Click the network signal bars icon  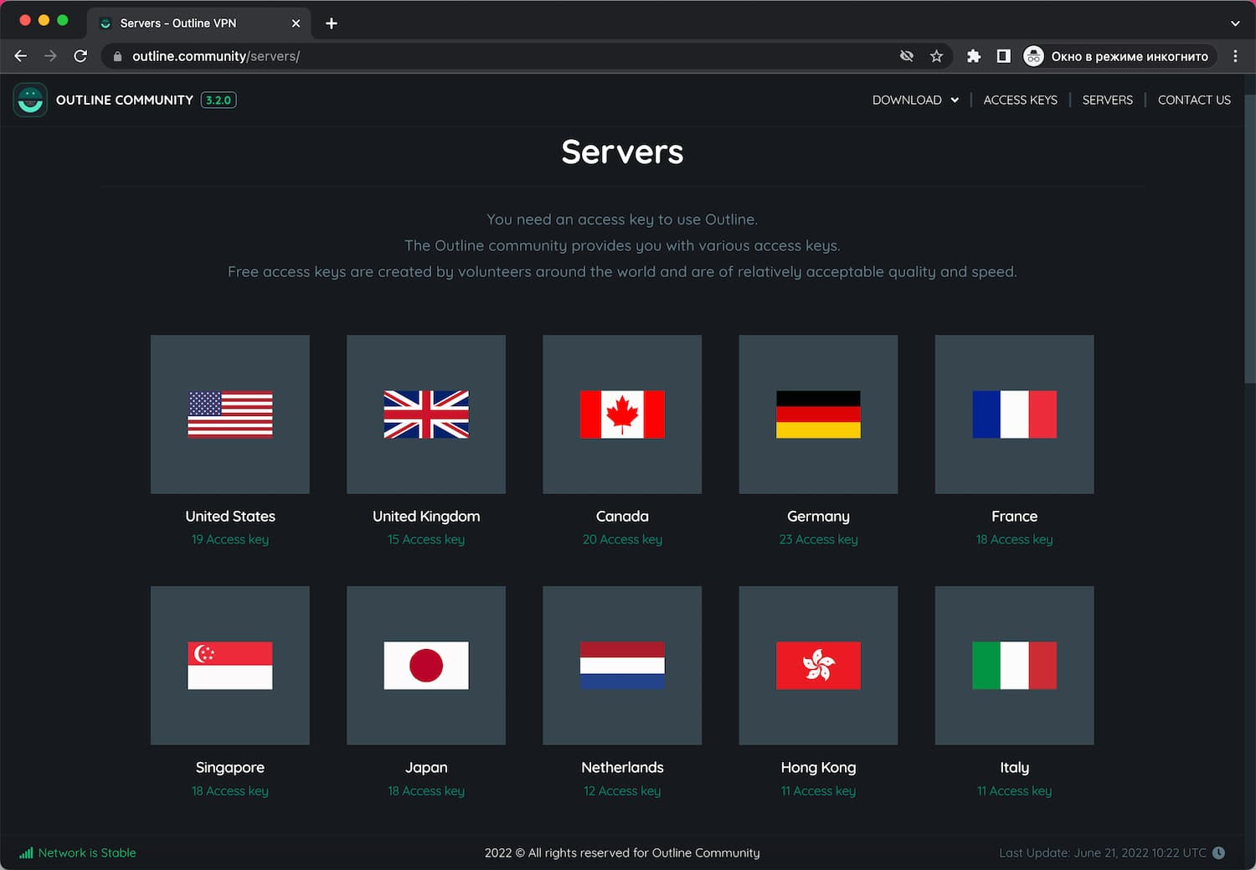pyautogui.click(x=26, y=853)
